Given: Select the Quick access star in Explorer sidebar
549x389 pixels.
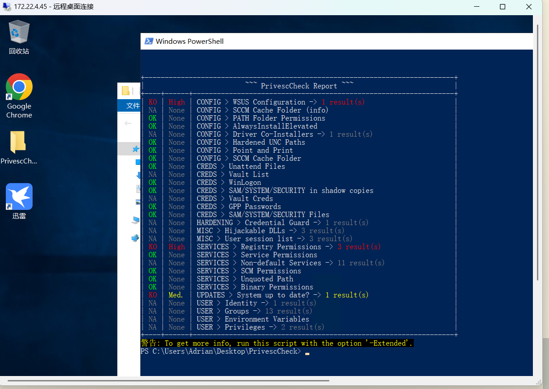Looking at the screenshot, I should (136, 149).
